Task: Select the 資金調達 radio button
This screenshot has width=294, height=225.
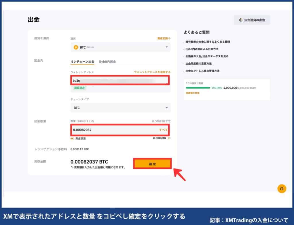Action: 72,138
